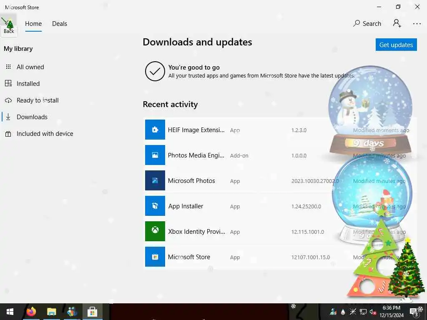The image size is (427, 320).
Task: Open the notification center icon
Action: [414, 312]
